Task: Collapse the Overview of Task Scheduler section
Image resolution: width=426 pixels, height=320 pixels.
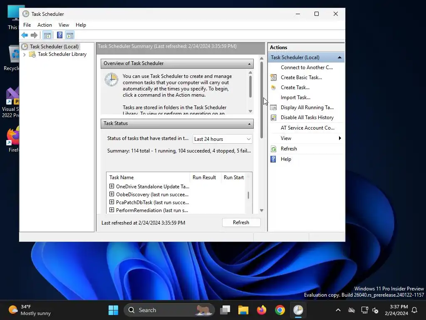Action: click(249, 64)
